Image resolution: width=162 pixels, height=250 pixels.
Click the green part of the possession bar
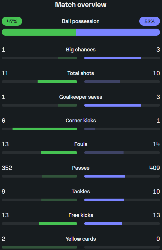click(x=39, y=32)
